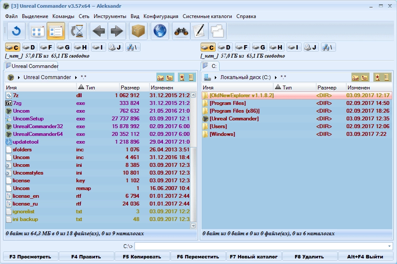
Task: Expand the left path arrow before Unreal Commander
Action: point(19,77)
